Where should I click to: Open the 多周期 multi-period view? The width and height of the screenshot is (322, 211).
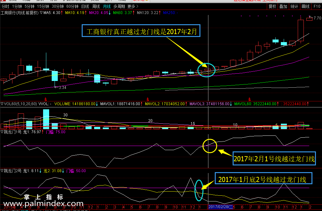pyautogui.click(x=119, y=7)
